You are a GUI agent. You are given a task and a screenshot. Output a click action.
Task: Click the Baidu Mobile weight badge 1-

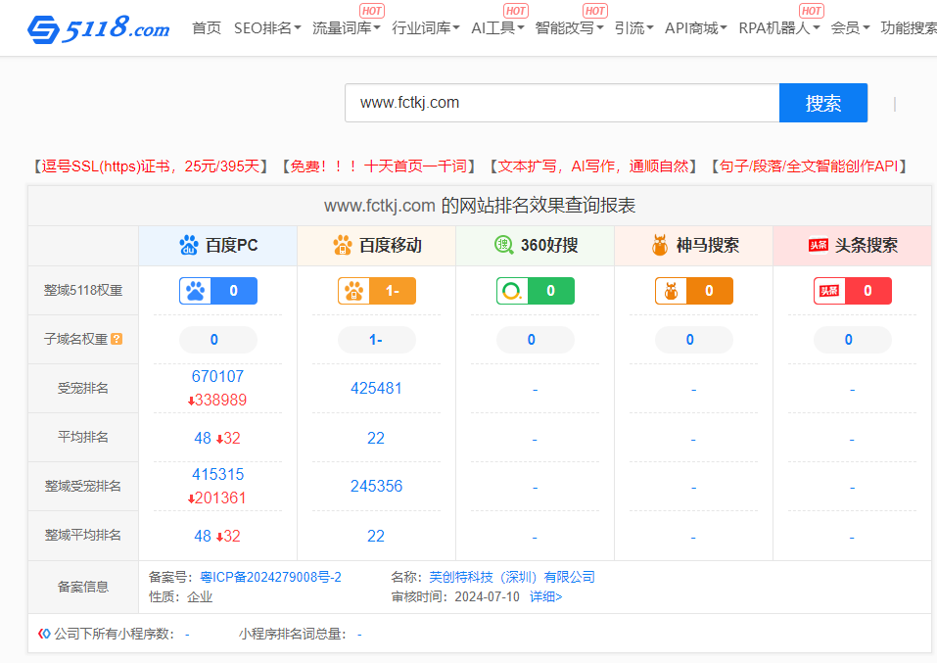377,291
